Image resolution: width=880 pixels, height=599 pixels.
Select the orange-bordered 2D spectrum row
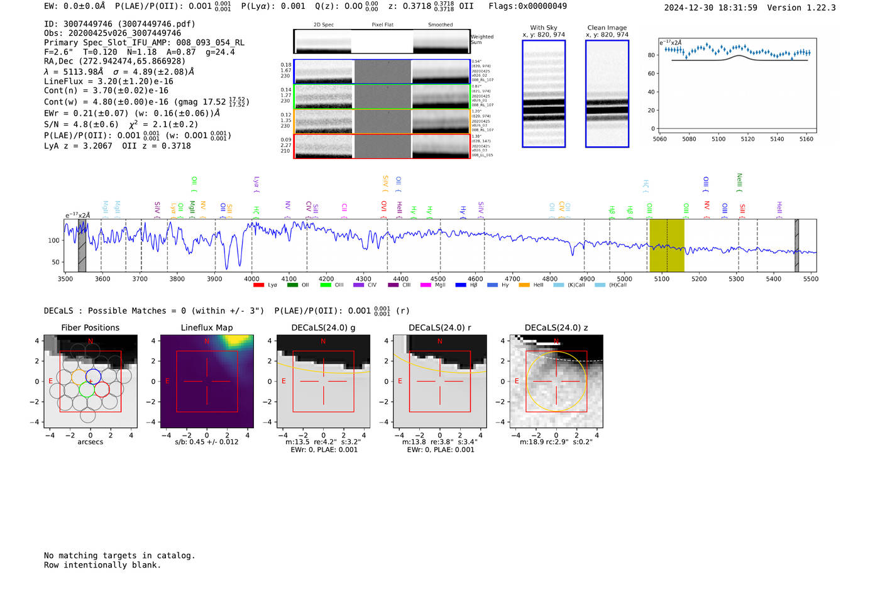[382, 121]
